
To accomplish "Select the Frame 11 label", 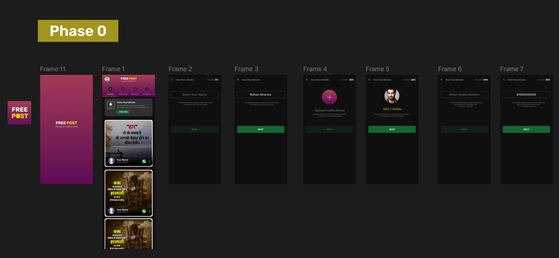I will (x=53, y=69).
